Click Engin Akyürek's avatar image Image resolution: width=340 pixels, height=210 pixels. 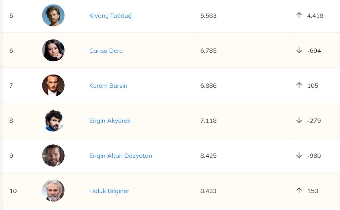pyautogui.click(x=53, y=121)
